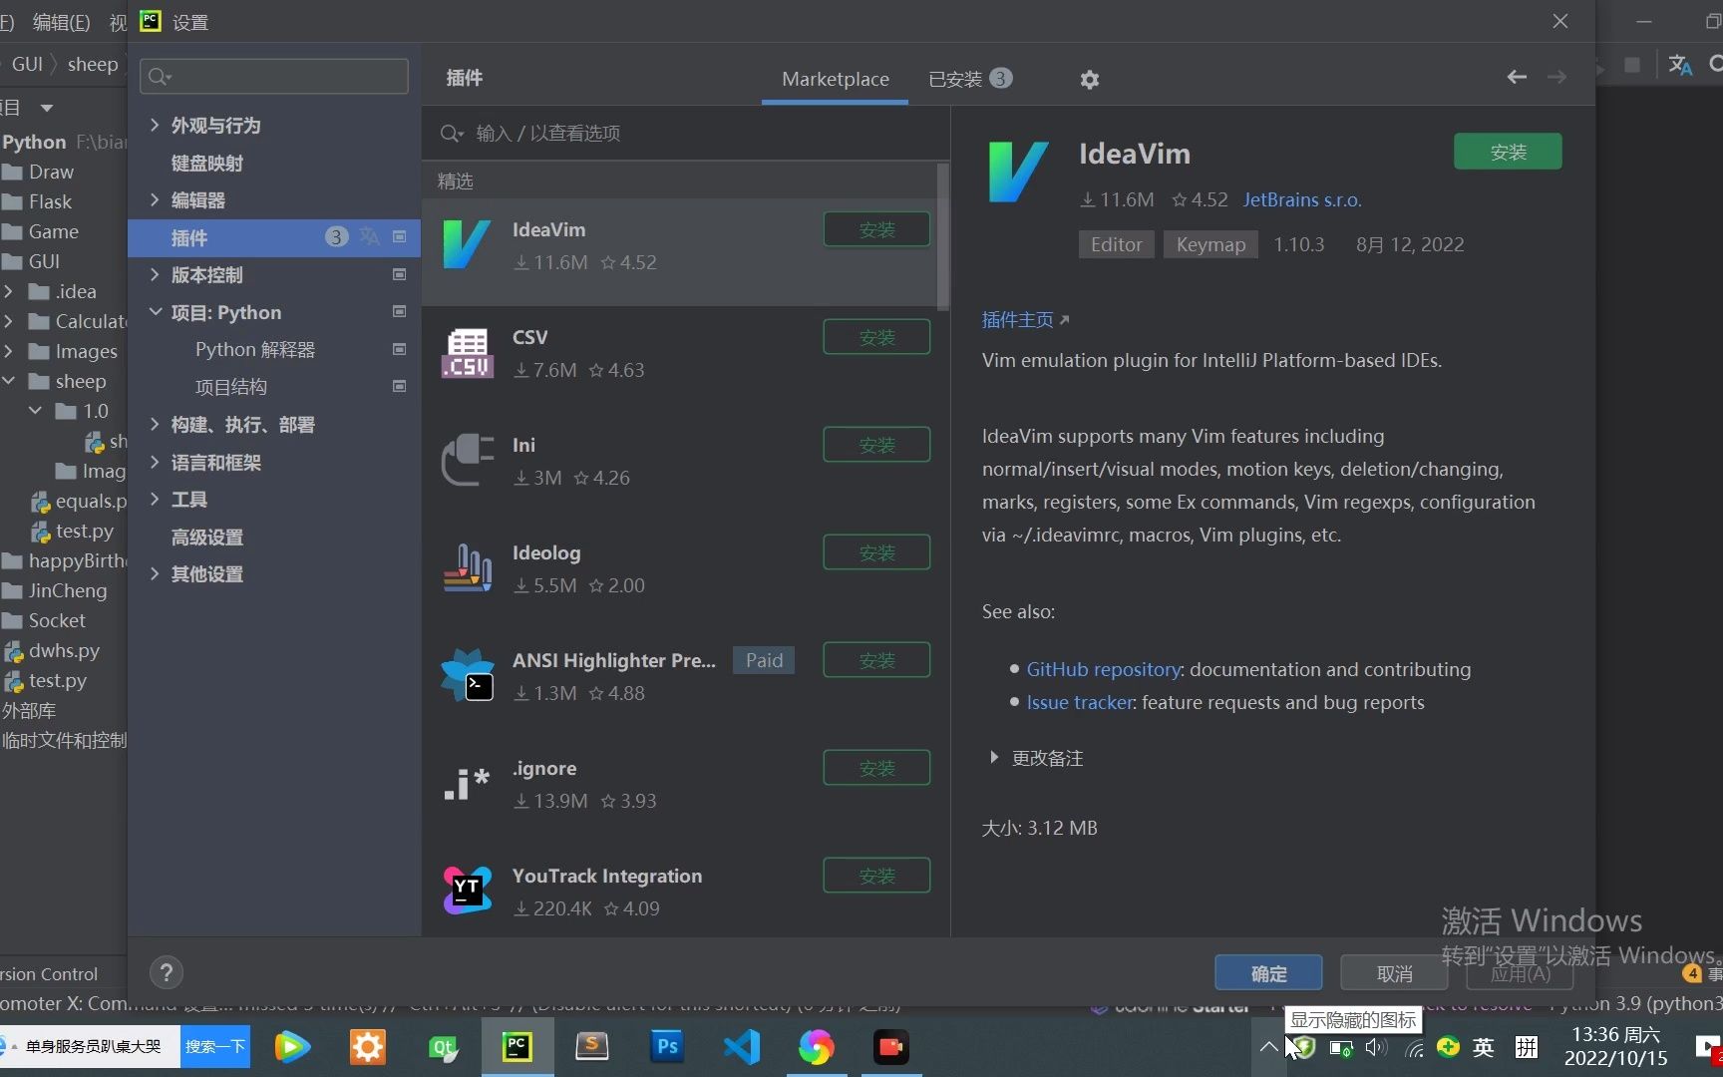Click the project-level icon beside Python 解释器

(399, 349)
